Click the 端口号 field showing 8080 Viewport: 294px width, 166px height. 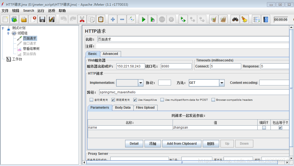176,66
